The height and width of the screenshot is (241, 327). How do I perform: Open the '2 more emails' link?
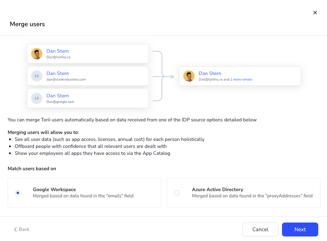point(241,80)
